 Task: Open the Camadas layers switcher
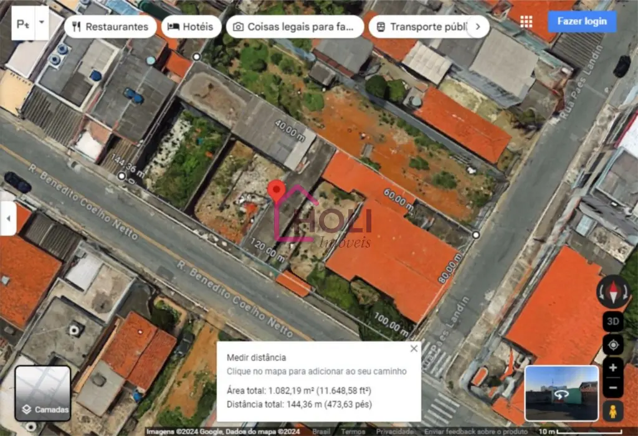42,393
